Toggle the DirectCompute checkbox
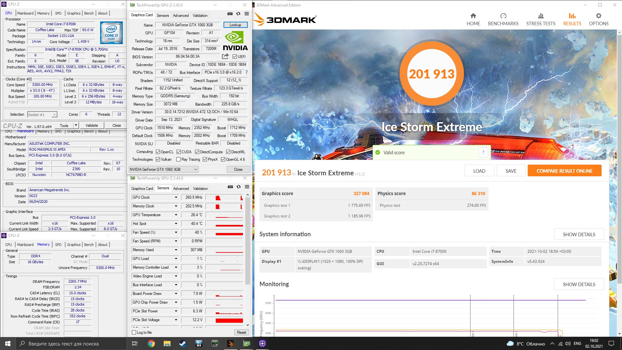This screenshot has height=350, width=622. pyautogui.click(x=197, y=152)
